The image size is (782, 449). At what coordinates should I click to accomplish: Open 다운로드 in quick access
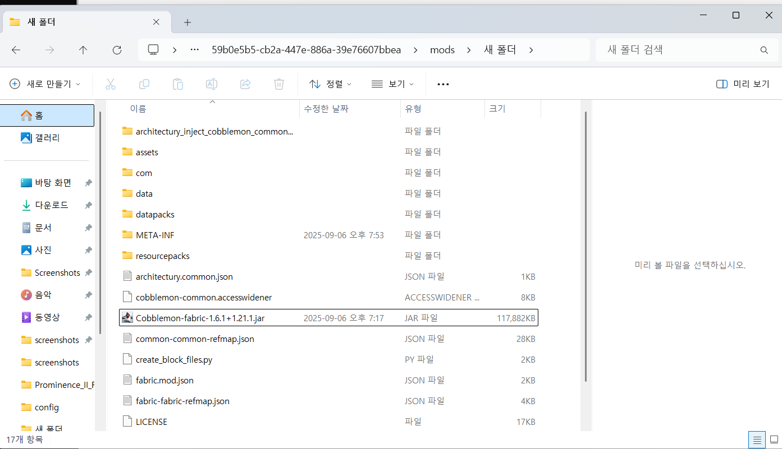pyautogui.click(x=52, y=205)
